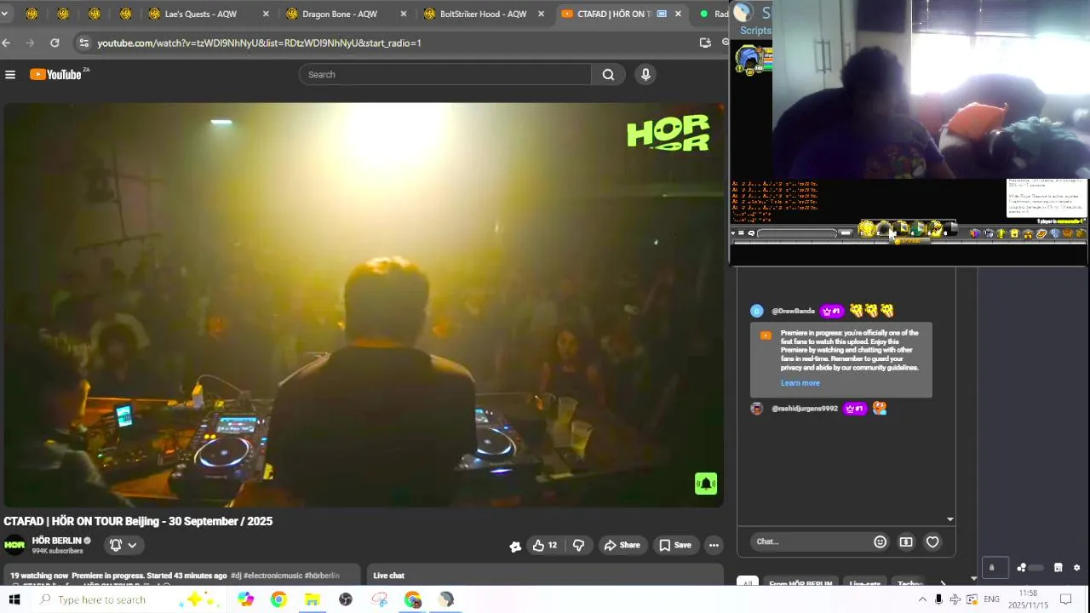Open the Windows notification center

coord(1065,599)
